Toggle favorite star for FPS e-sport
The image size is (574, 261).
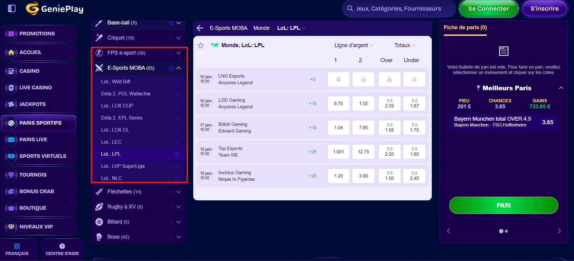tap(171, 53)
